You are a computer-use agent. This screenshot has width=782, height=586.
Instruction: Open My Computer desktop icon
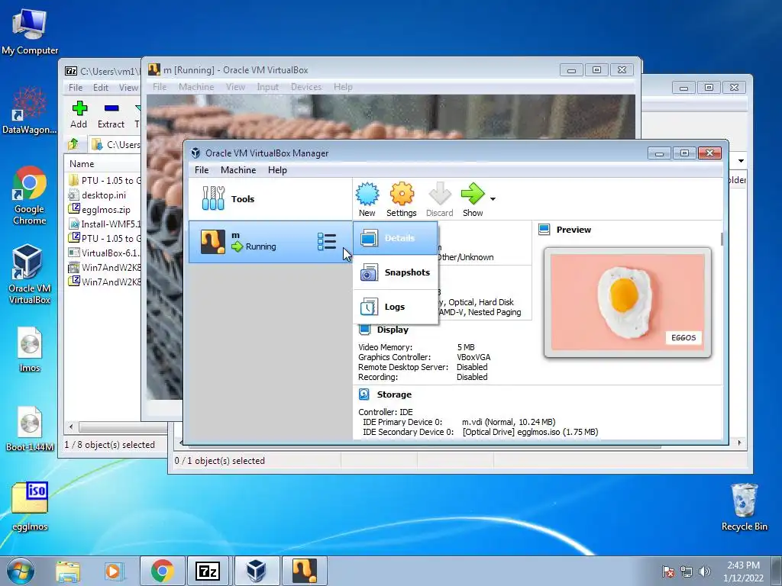point(30,31)
